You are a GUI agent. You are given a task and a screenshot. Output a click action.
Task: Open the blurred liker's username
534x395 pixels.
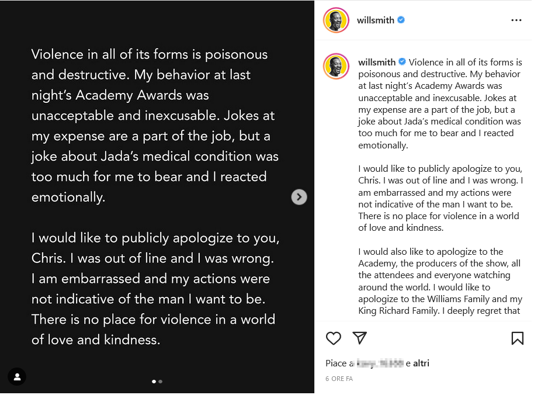click(380, 363)
